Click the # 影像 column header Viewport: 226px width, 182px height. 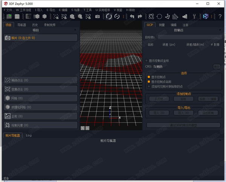pyautogui.click(x=215, y=44)
